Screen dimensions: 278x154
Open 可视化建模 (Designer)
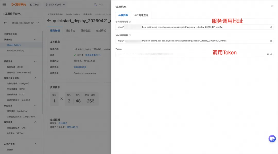[18, 83]
